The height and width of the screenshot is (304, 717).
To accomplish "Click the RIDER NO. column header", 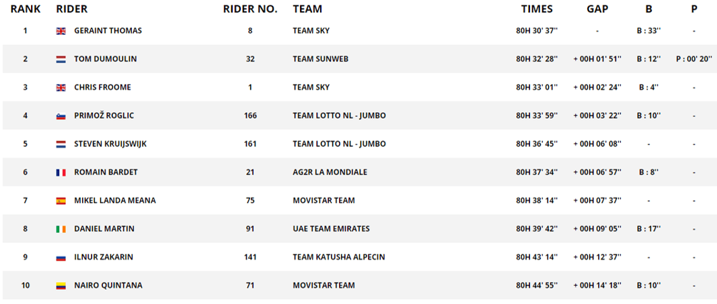I will pyautogui.click(x=250, y=9).
